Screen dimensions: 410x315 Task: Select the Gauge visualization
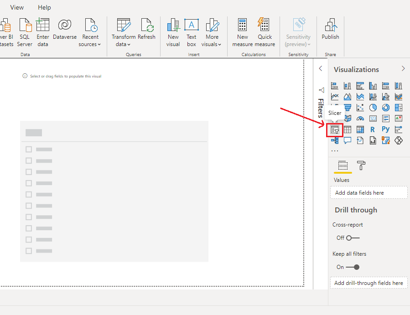point(360,119)
